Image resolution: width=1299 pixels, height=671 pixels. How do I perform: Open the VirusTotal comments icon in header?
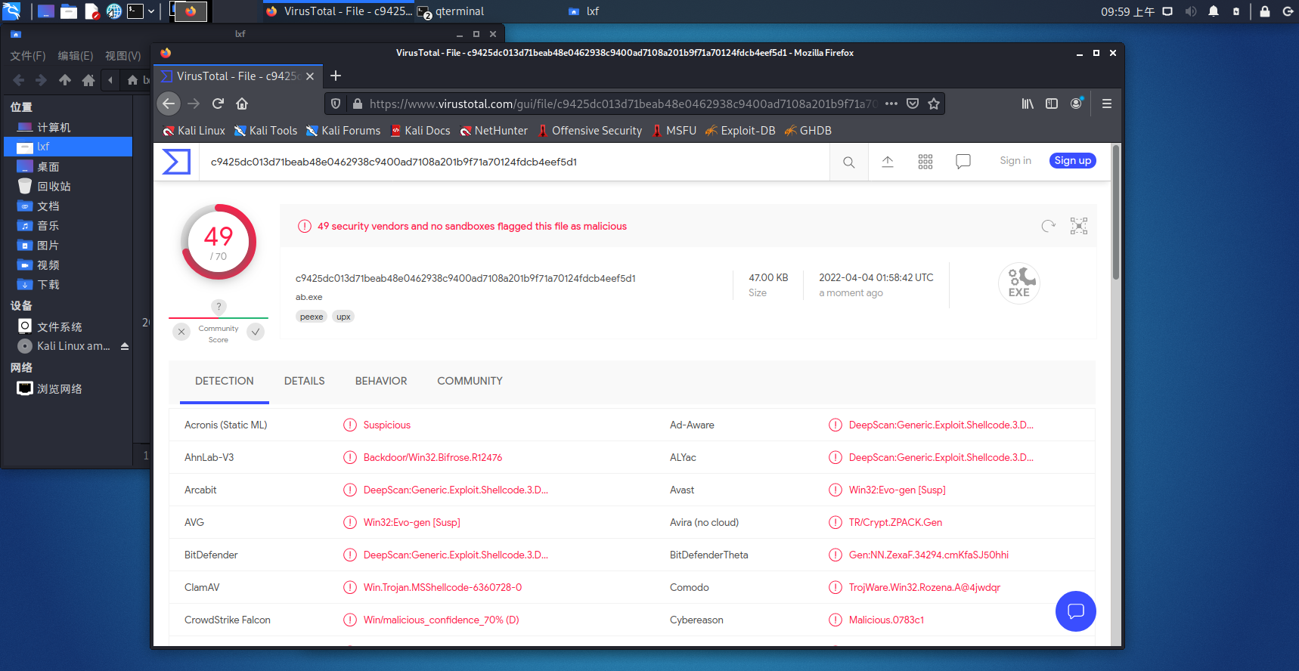[x=963, y=162]
